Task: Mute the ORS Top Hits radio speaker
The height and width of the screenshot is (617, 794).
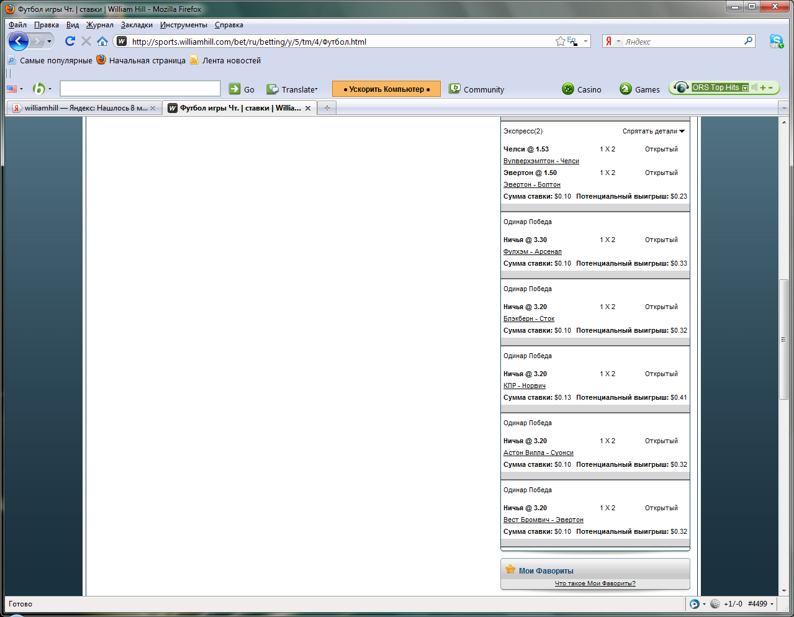Action: pos(754,88)
